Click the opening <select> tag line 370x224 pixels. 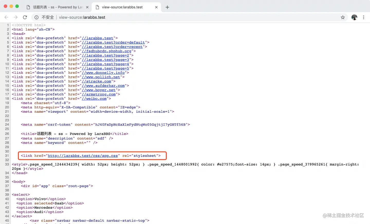tap(21, 195)
